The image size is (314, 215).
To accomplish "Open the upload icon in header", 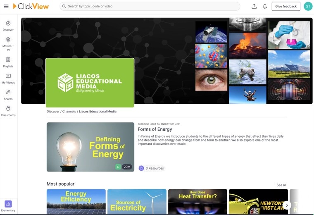I will point(254,7).
